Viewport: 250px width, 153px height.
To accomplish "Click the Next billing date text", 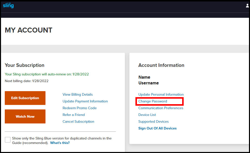I will click(x=27, y=81).
